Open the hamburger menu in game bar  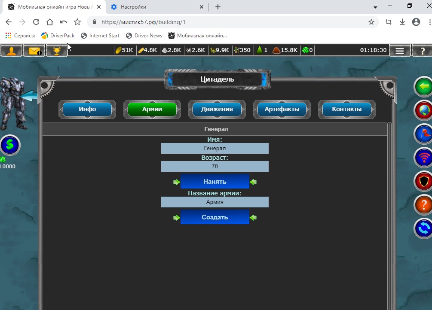click(400, 51)
